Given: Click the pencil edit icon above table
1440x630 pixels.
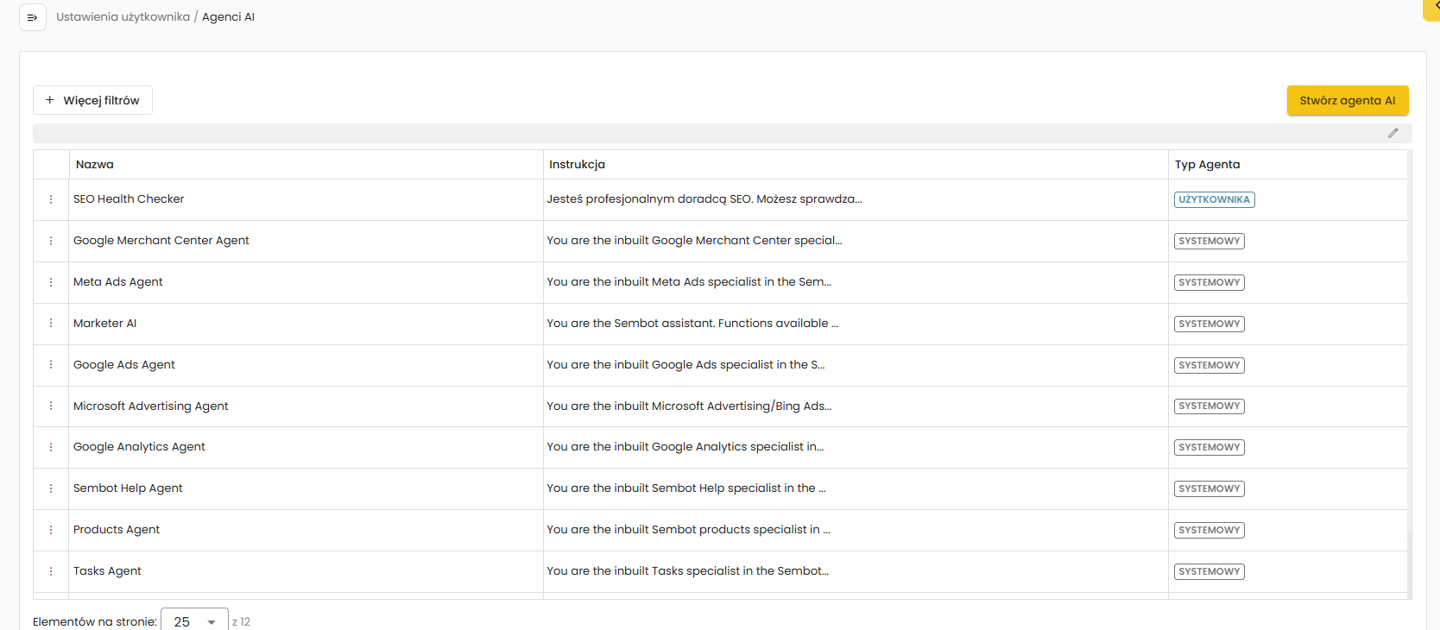Looking at the screenshot, I should pos(1393,133).
